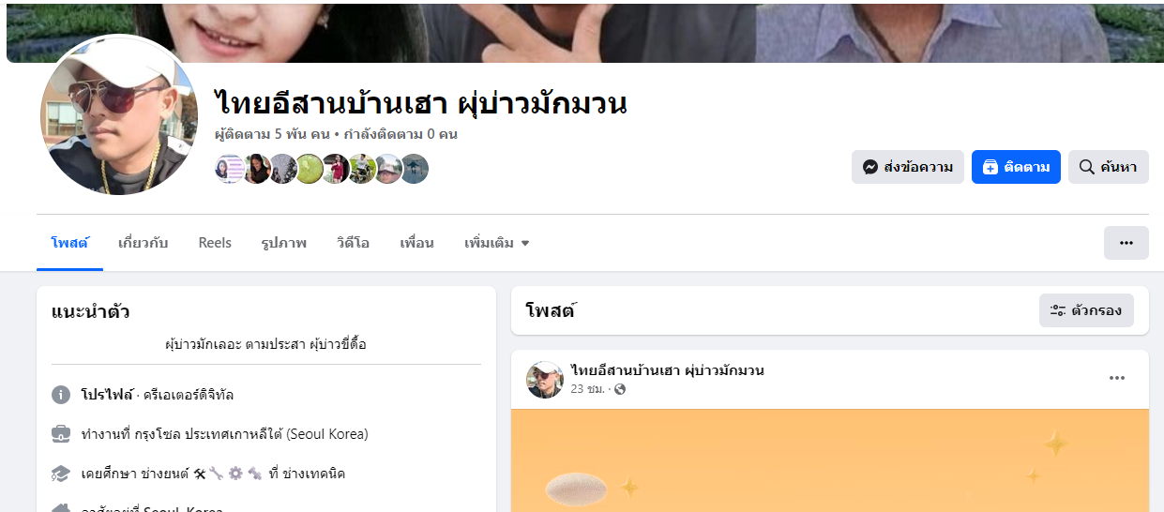
Task: Click the magnifier icon in ค้นหา button
Action: point(1087,167)
